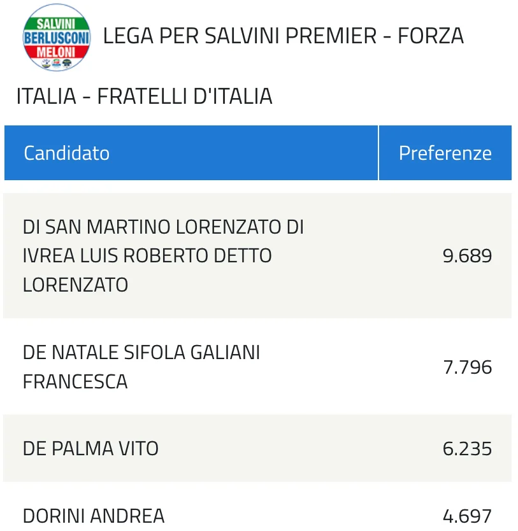Click the 4.697 preferences value
The width and height of the screenshot is (518, 531).
467,516
